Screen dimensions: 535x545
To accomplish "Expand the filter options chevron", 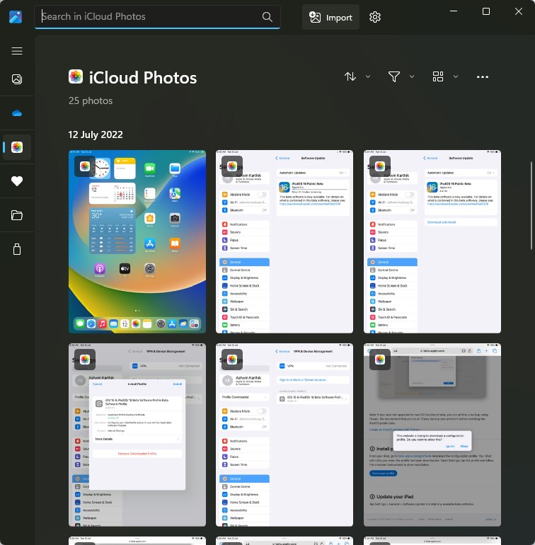I will click(x=412, y=76).
